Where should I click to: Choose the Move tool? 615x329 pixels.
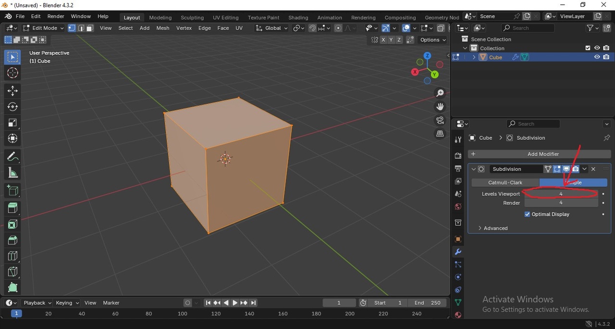click(x=13, y=91)
